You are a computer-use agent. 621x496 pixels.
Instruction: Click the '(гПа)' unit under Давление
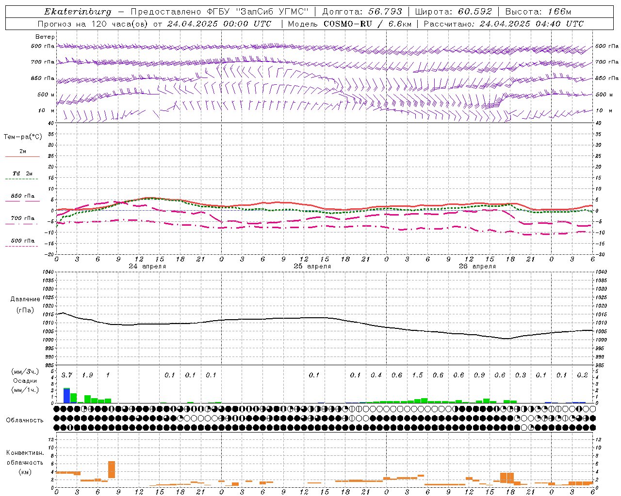(25, 310)
